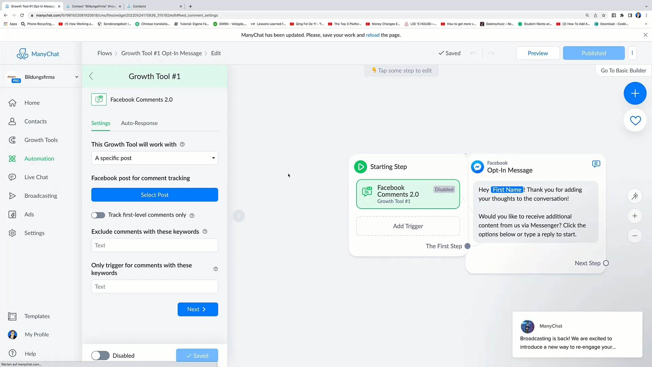Reload the browser page
652x367 pixels.
[x=22, y=15]
